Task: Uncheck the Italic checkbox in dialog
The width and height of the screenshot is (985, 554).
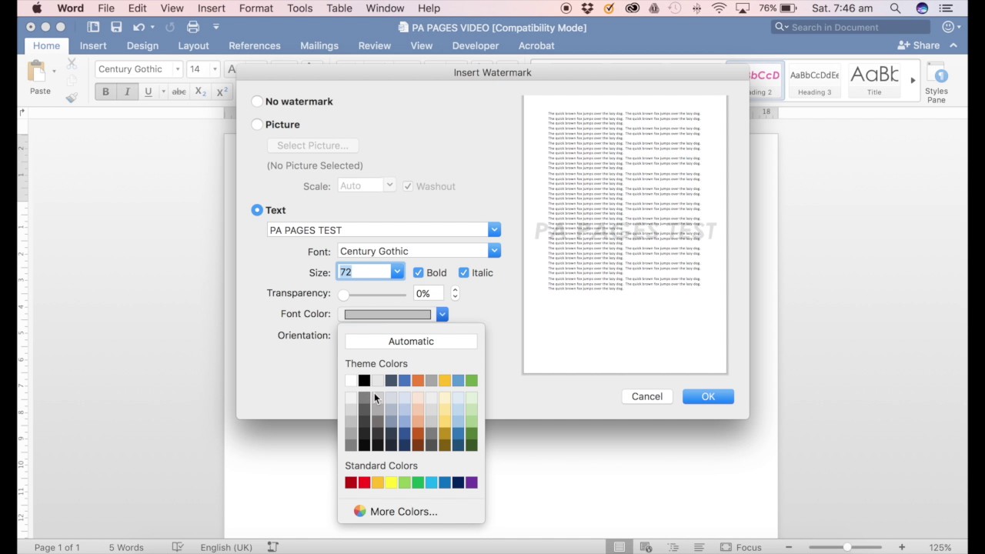Action: tap(463, 272)
